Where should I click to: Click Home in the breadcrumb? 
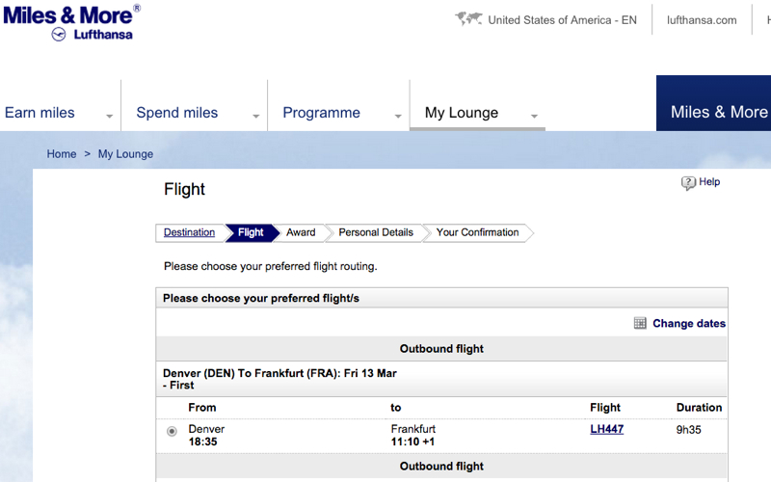[62, 154]
